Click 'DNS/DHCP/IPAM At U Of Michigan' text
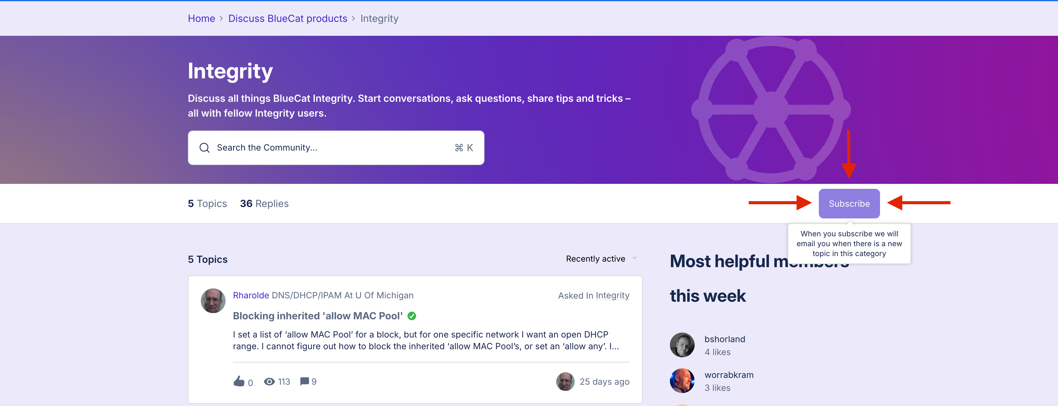This screenshot has height=406, width=1058. pos(343,295)
